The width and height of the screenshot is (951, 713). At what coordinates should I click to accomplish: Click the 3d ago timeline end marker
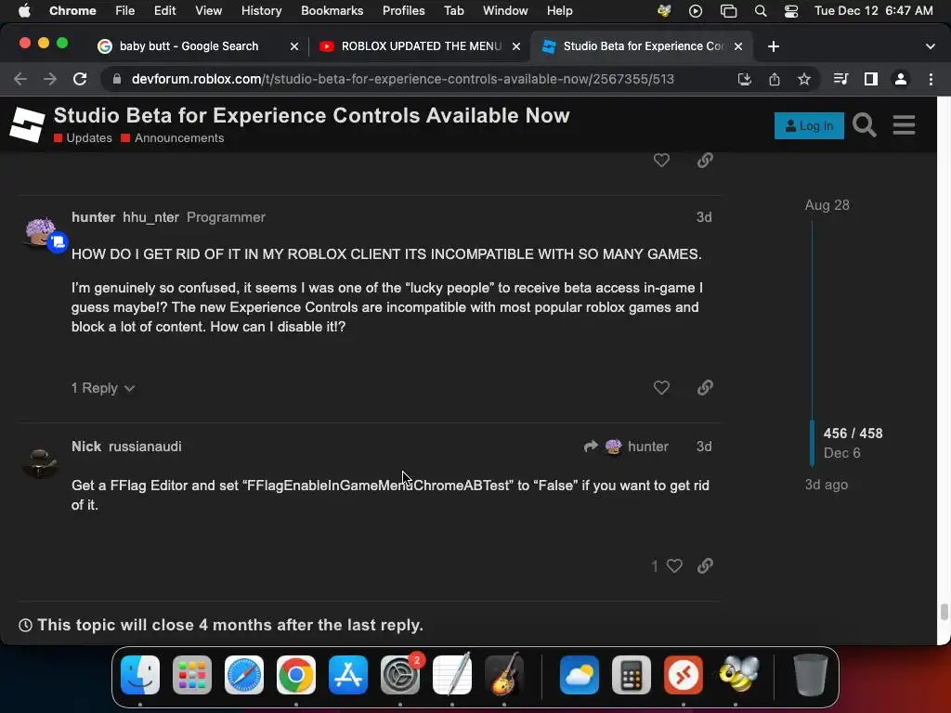point(826,485)
